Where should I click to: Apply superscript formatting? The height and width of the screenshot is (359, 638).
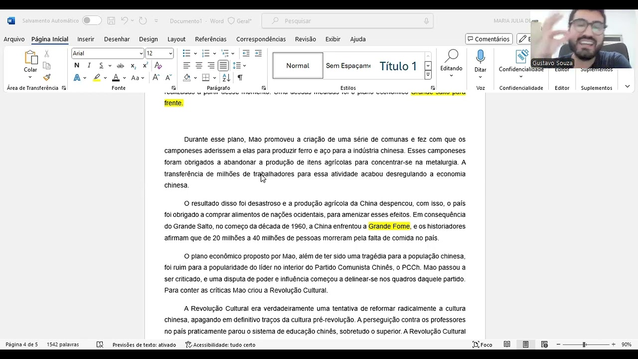click(145, 65)
